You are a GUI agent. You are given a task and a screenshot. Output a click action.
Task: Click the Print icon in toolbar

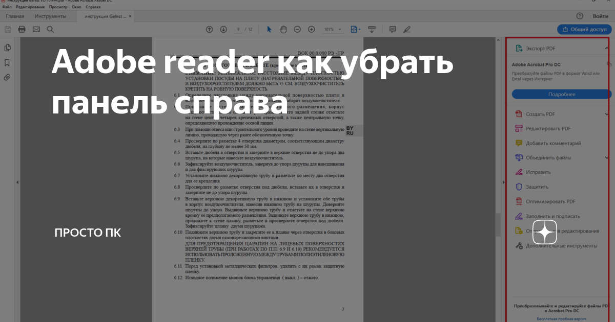click(x=22, y=29)
